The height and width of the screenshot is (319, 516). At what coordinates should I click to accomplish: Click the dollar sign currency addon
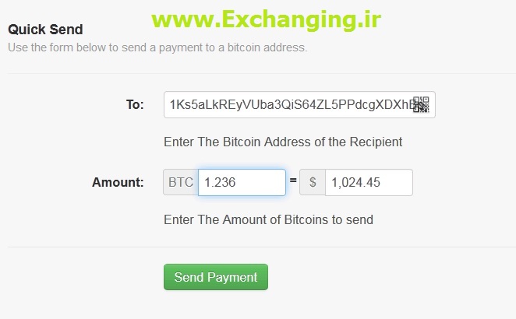313,182
